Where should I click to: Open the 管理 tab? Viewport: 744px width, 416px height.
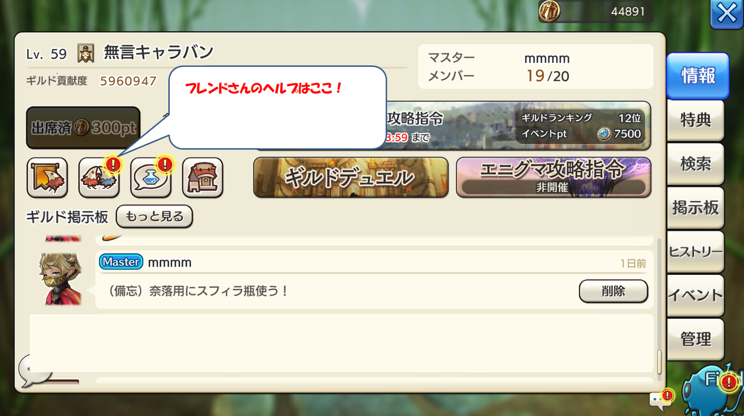point(695,339)
